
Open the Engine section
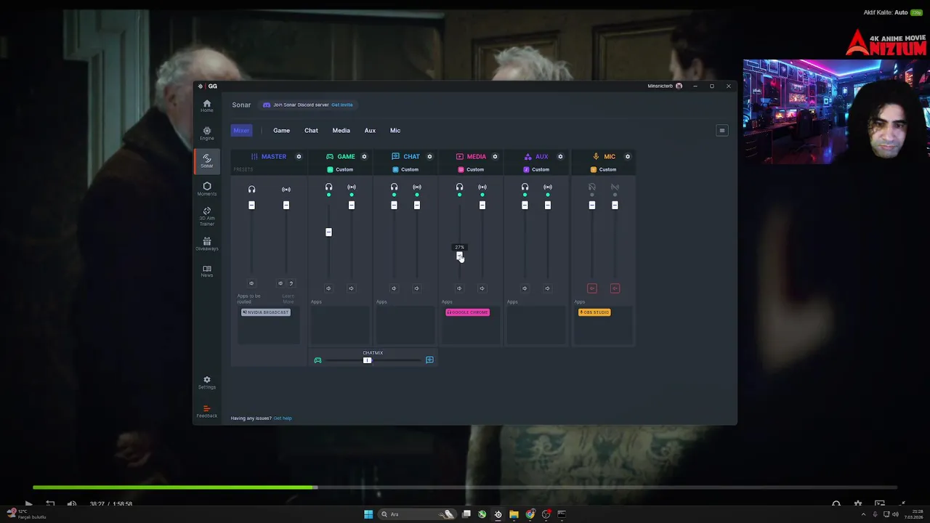207,134
